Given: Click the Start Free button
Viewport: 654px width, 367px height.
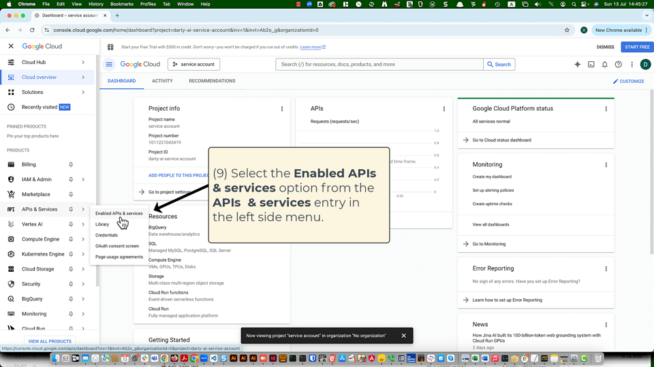Looking at the screenshot, I should point(637,47).
